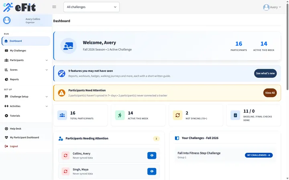
Task: Click the Your Challenges book icon
Action: [177, 138]
